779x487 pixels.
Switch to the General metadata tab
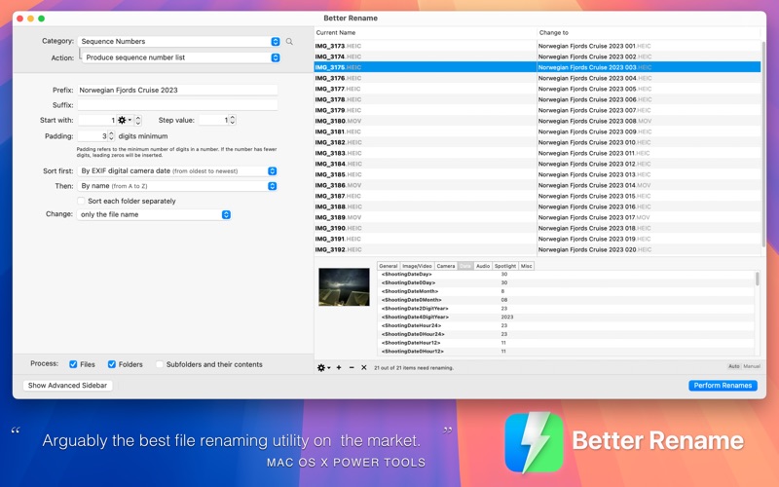pyautogui.click(x=388, y=266)
